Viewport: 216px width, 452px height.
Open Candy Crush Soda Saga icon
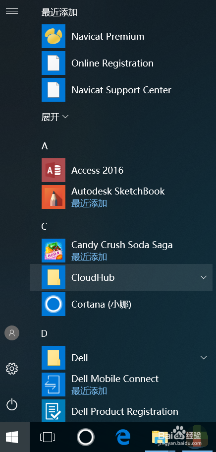tap(54, 251)
